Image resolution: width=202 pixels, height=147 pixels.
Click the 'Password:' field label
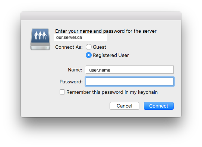coord(71,82)
